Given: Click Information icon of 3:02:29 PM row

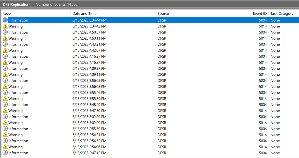Looking at the screenshot, I should coord(5,116).
